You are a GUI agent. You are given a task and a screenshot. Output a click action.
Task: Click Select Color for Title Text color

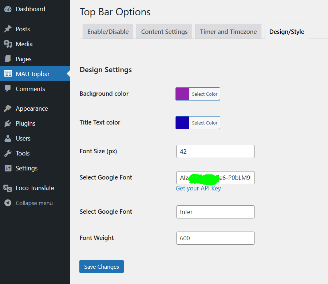pos(205,123)
